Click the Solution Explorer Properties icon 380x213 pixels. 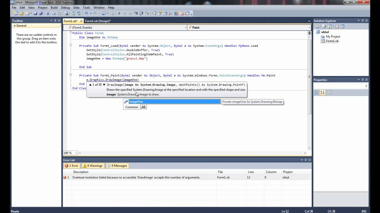pyautogui.click(x=317, y=26)
